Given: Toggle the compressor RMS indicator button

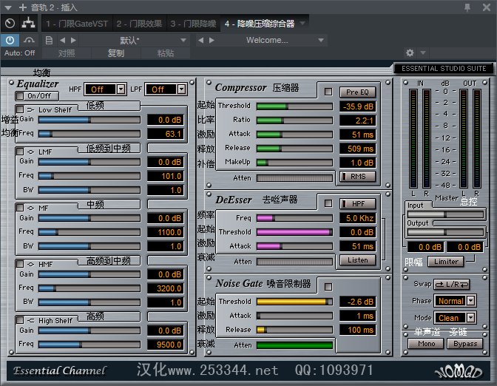Looking at the screenshot, I should [357, 176].
